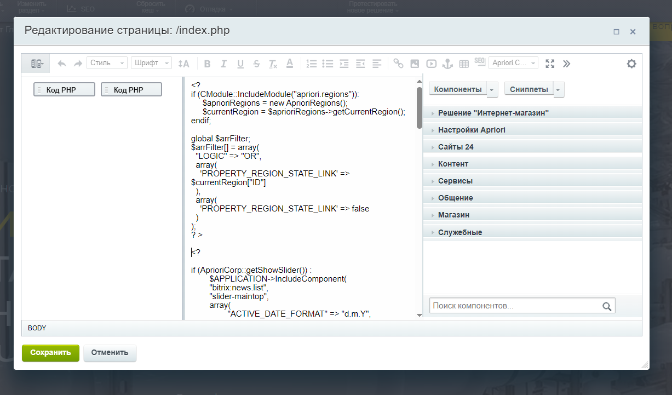
Task: Toggle italic text formatting
Action: [x=223, y=64]
